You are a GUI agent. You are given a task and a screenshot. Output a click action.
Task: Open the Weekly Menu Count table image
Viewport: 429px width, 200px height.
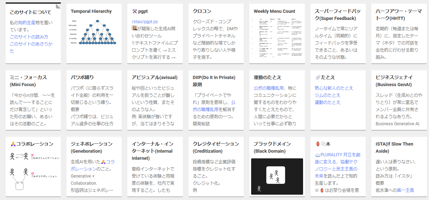[277, 38]
